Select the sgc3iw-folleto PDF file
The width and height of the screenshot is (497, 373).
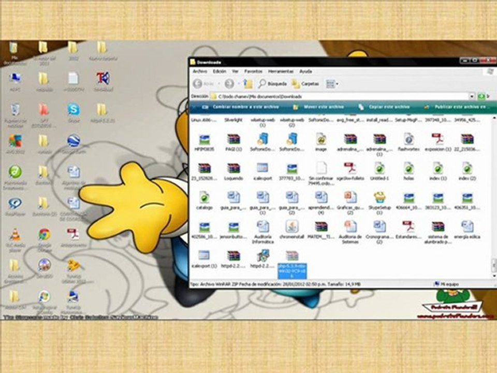pyautogui.click(x=350, y=171)
